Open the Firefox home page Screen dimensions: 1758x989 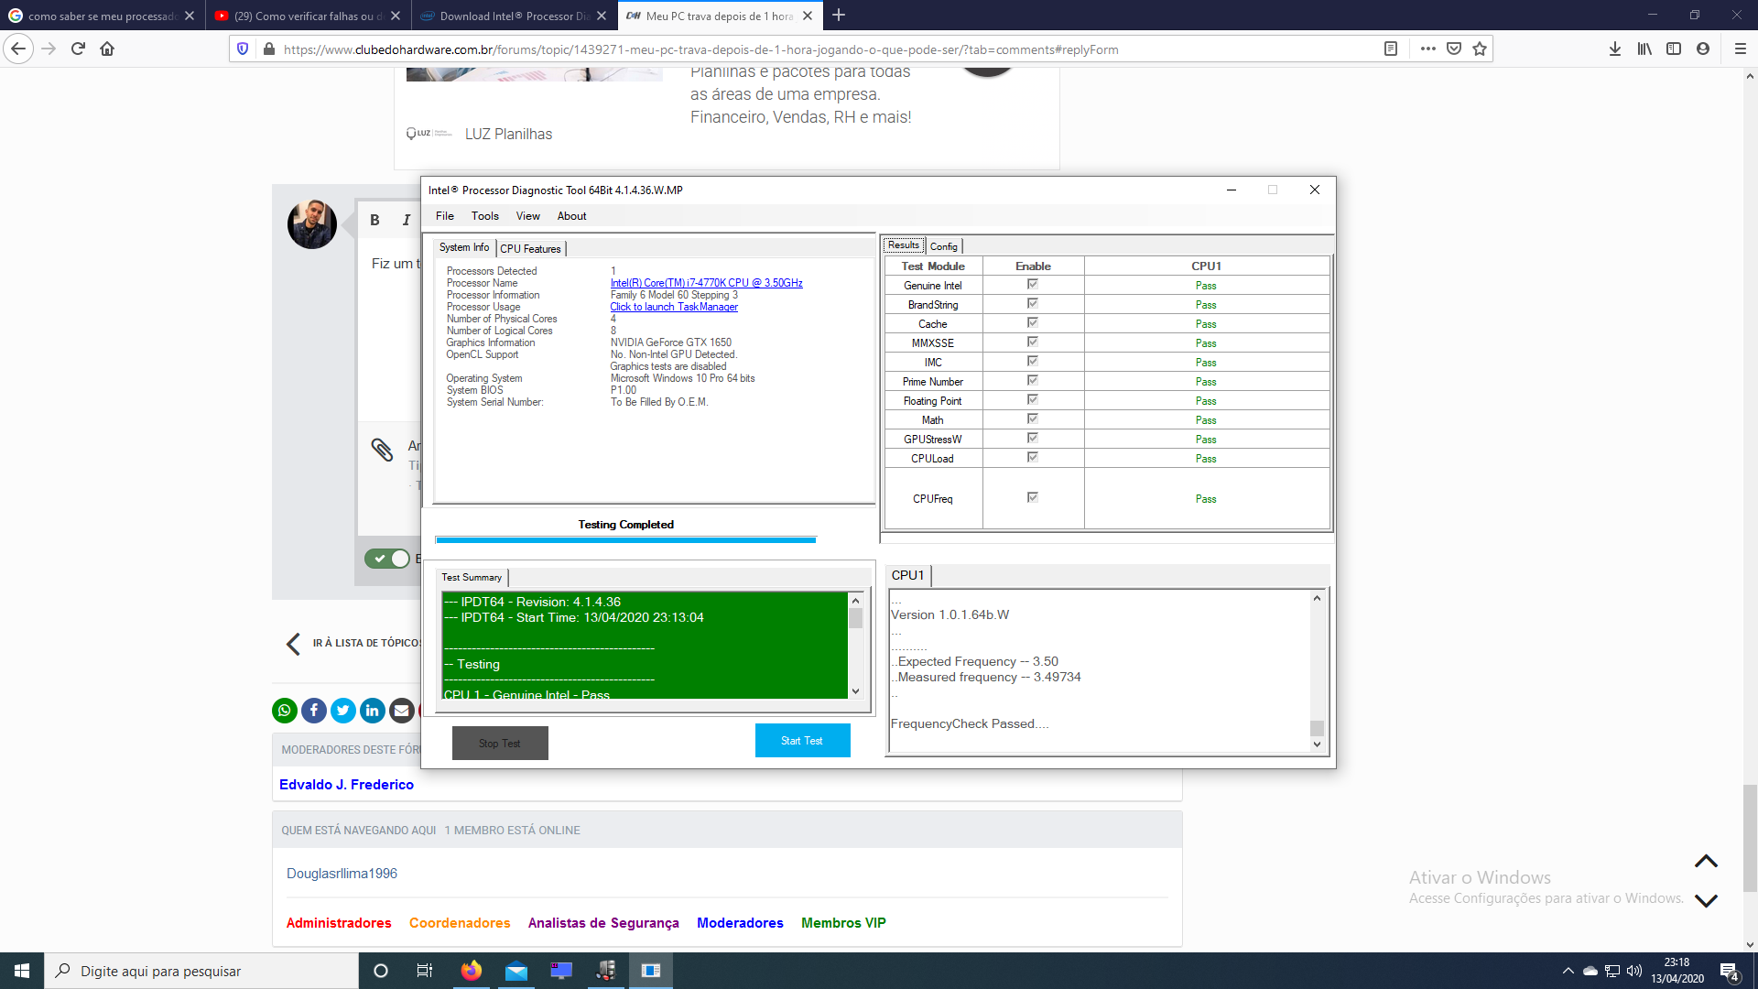pos(107,49)
